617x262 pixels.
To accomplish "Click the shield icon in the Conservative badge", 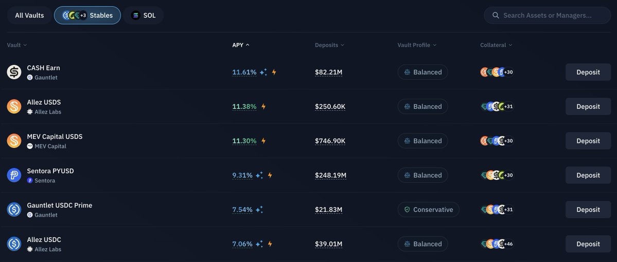I will (407, 210).
